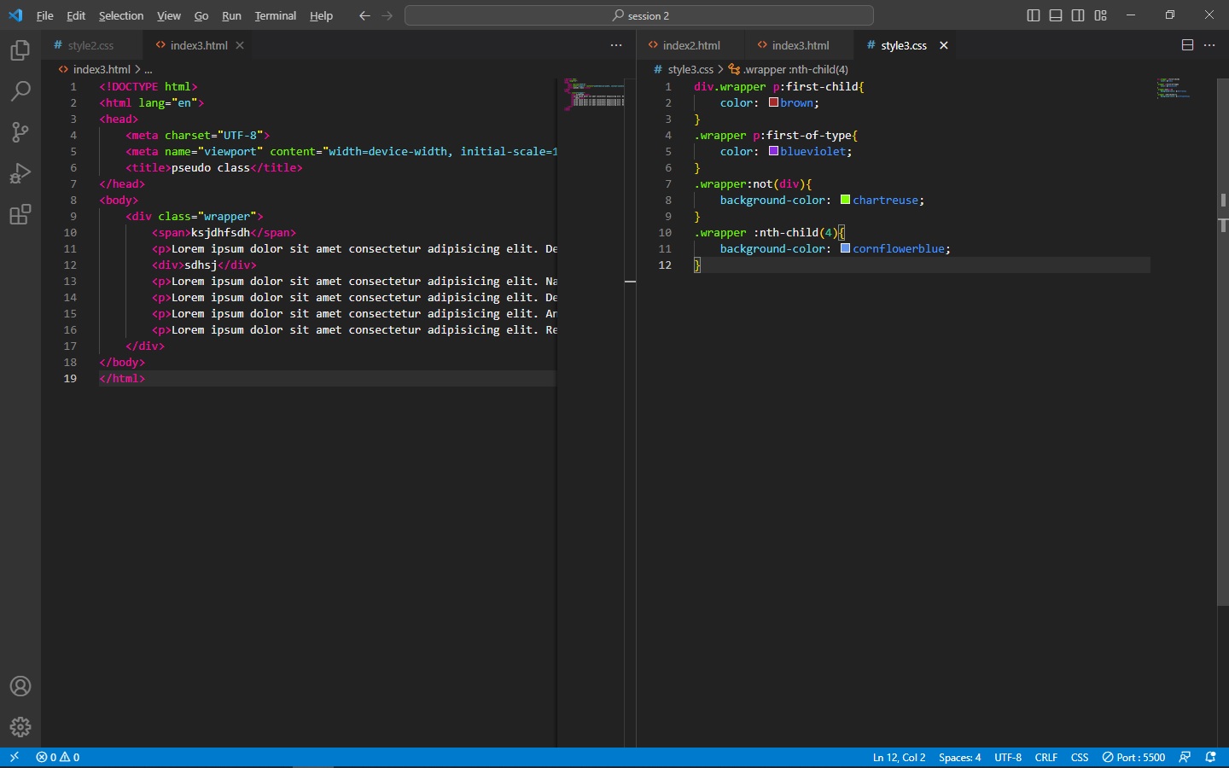Open errors and warnings problems indicator
This screenshot has width=1229, height=768.
pos(58,757)
